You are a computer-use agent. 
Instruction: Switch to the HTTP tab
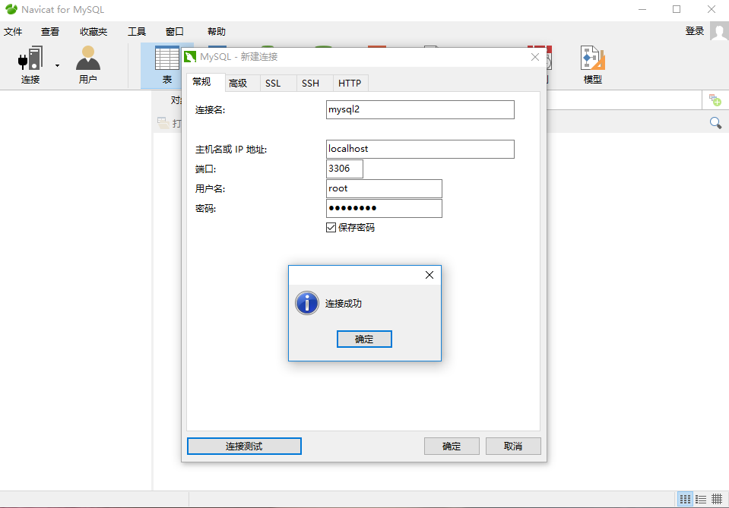point(350,83)
